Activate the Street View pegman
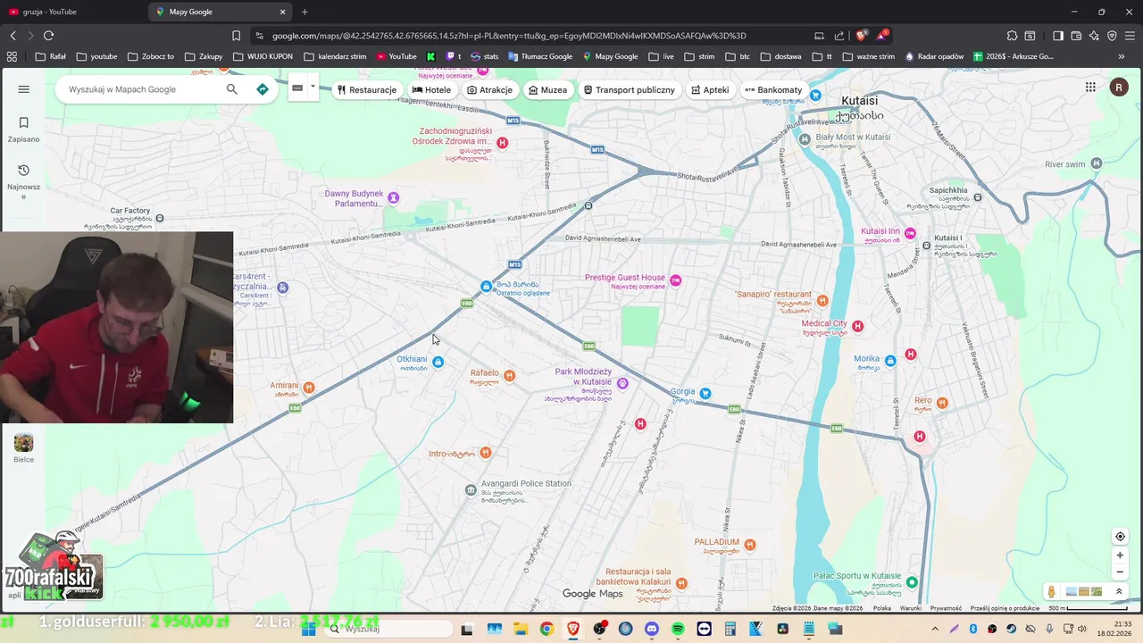 click(x=1052, y=591)
